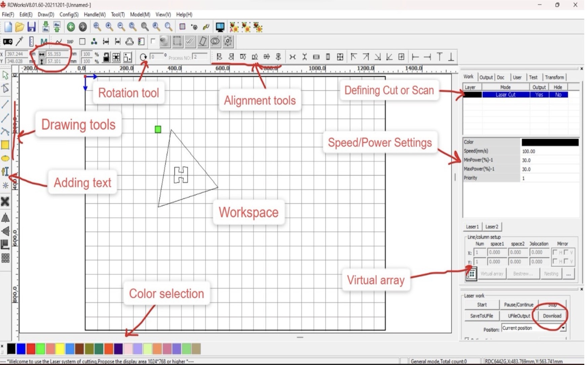Save the project with the floppy disk icon
The image size is (588, 365).
coord(31,27)
